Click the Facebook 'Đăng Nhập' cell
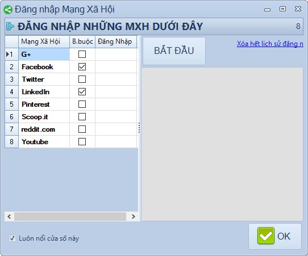This screenshot has width=308, height=256. pos(116,67)
